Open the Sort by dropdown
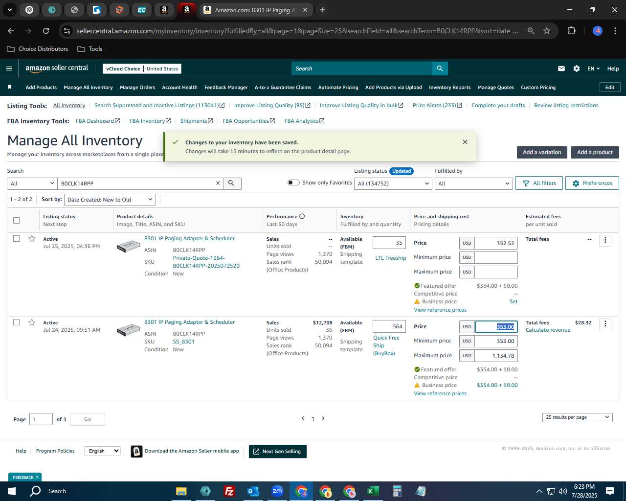This screenshot has height=501, width=626. pyautogui.click(x=110, y=200)
